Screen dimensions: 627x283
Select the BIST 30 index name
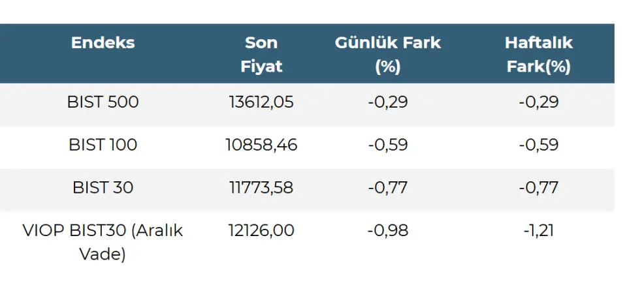[x=103, y=188]
